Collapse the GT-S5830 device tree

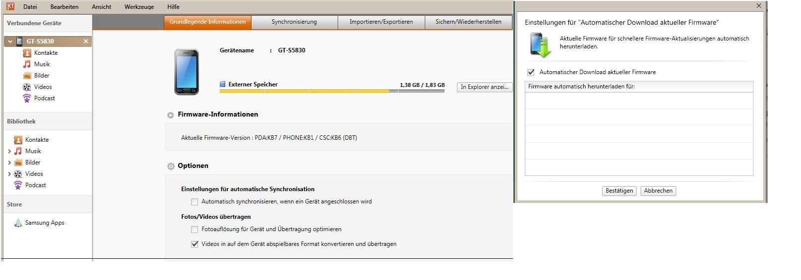[10, 41]
